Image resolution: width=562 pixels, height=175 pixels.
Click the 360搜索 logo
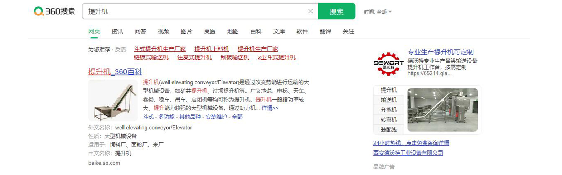(x=54, y=11)
